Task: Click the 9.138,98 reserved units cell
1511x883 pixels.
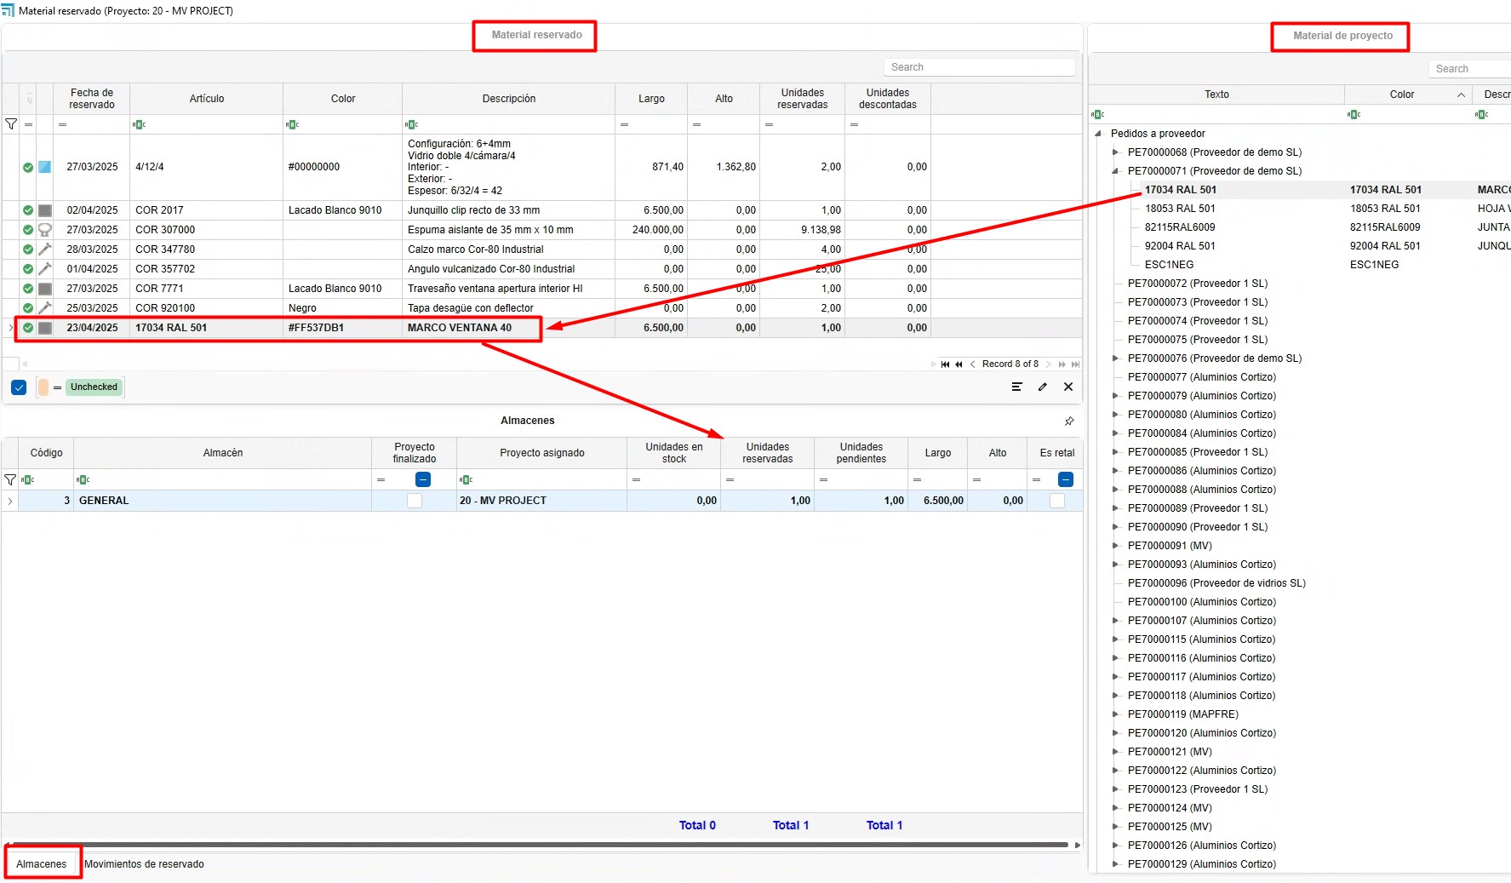Action: click(x=802, y=230)
